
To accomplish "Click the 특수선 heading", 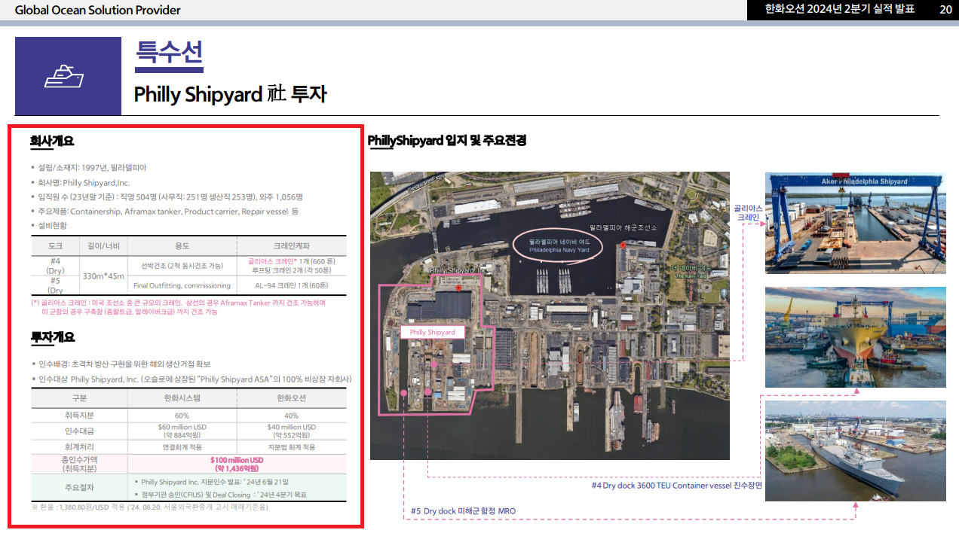I will pyautogui.click(x=168, y=51).
